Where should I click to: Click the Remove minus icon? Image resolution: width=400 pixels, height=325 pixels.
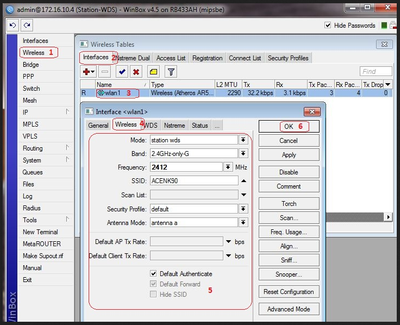pyautogui.click(x=105, y=72)
